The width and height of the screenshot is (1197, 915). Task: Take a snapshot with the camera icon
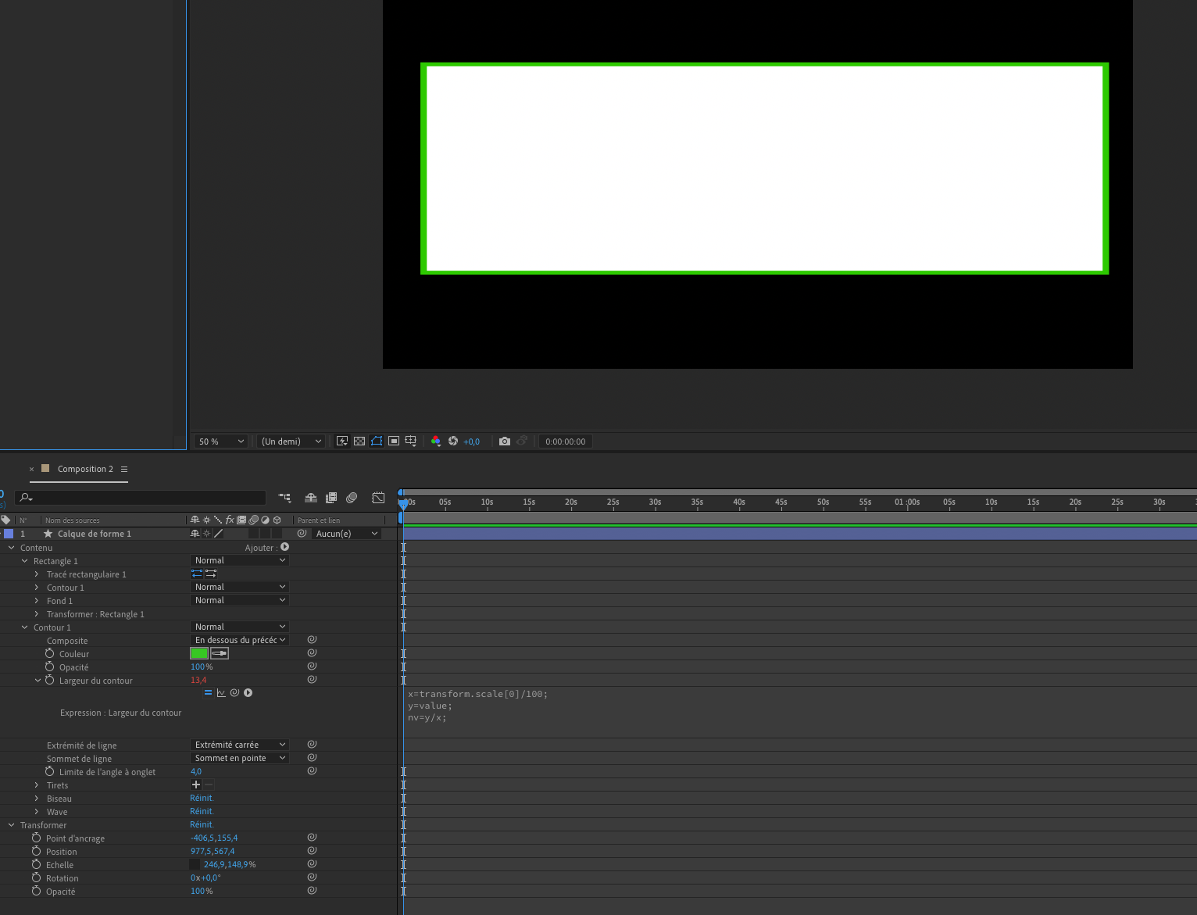pos(505,441)
